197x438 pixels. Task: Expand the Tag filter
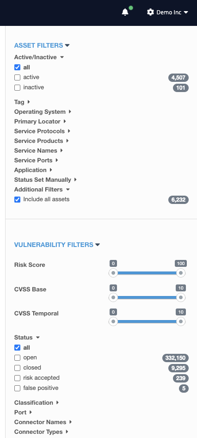tap(22, 102)
